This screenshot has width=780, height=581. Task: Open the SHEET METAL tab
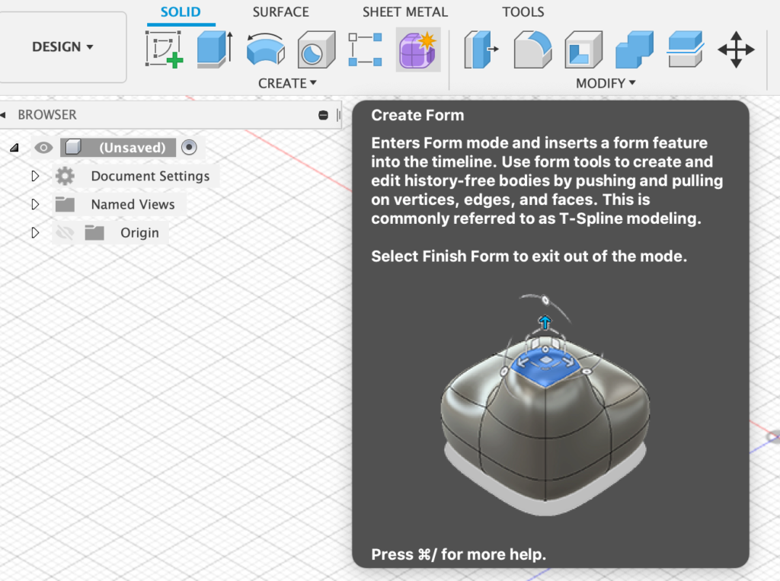pyautogui.click(x=404, y=12)
